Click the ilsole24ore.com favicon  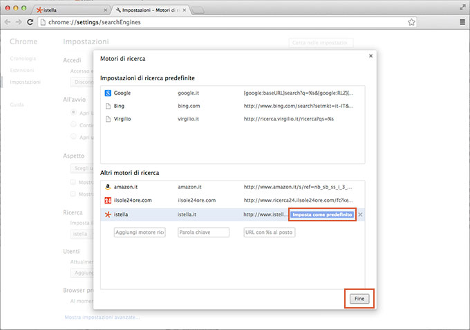(x=108, y=200)
